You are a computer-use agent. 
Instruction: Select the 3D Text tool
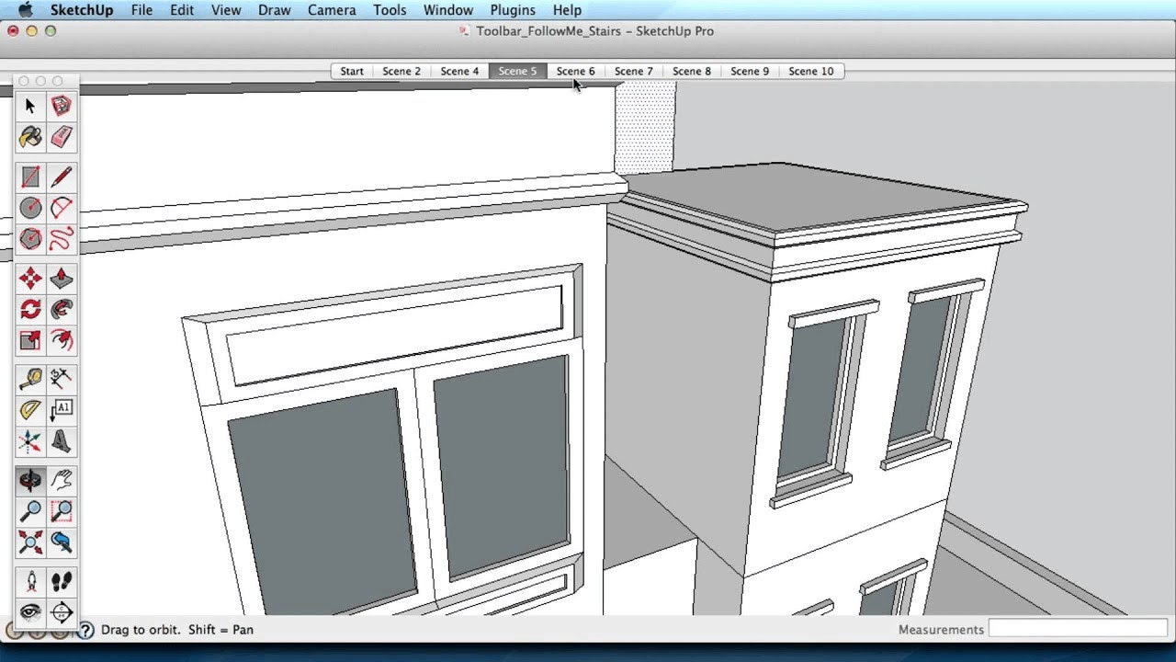tap(62, 441)
